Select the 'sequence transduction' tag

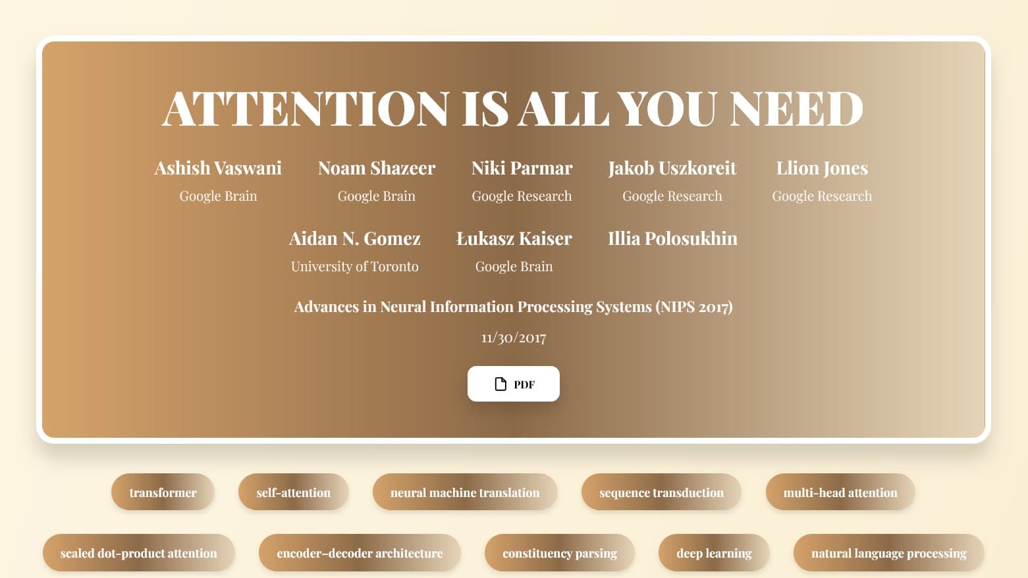coord(661,492)
